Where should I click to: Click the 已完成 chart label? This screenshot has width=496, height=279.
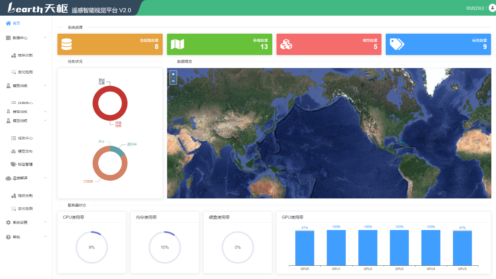88,182
